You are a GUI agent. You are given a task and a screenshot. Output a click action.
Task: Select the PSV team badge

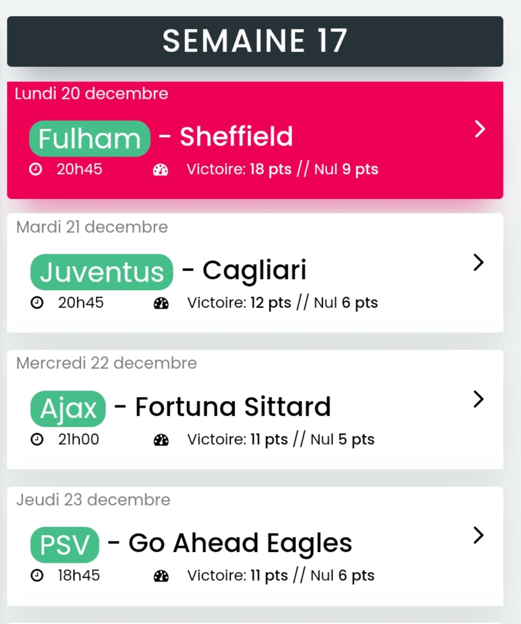(x=65, y=545)
